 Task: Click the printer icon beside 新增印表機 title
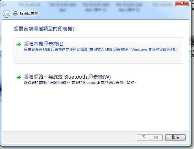point(16,14)
